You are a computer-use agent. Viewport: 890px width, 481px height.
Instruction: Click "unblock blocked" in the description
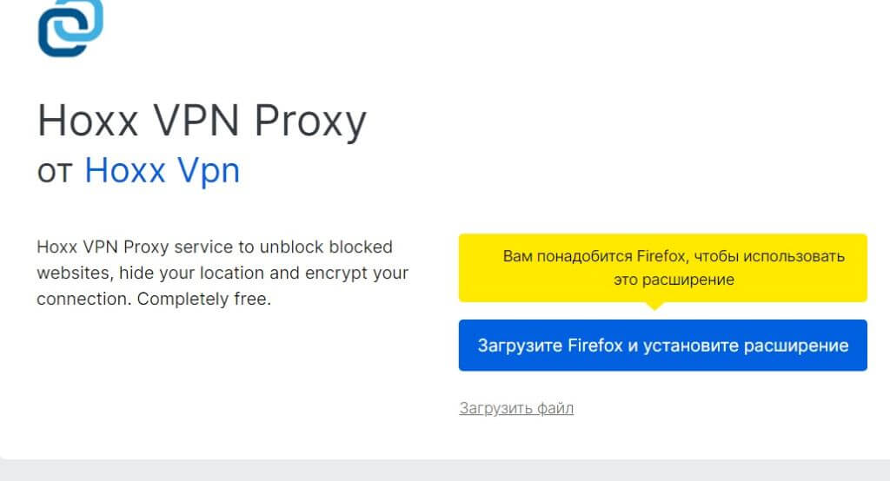pyautogui.click(x=336, y=247)
